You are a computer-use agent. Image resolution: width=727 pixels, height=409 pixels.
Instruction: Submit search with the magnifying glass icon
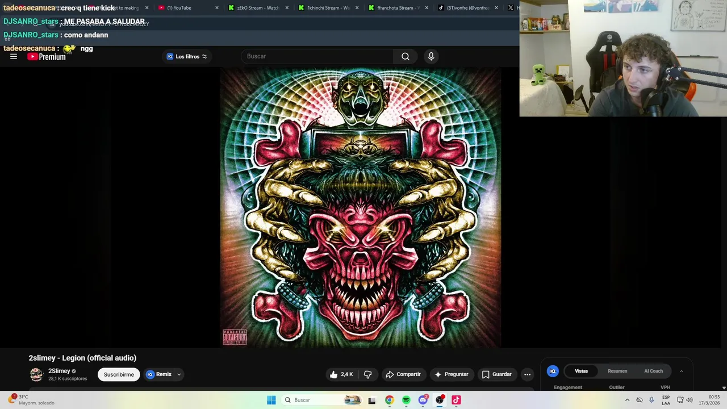(x=406, y=56)
